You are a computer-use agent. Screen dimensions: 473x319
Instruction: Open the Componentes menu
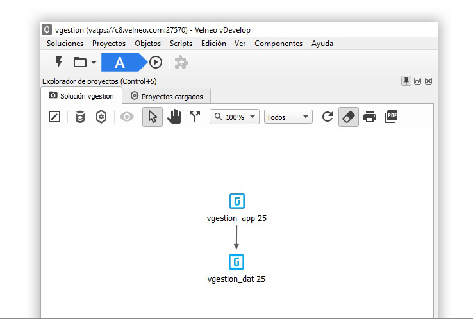[x=278, y=44]
